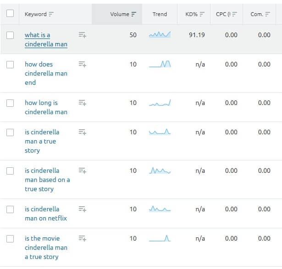This screenshot has height=269, width=282.
Task: View trend chart for 'how does cinderella man end'
Action: tap(160, 64)
